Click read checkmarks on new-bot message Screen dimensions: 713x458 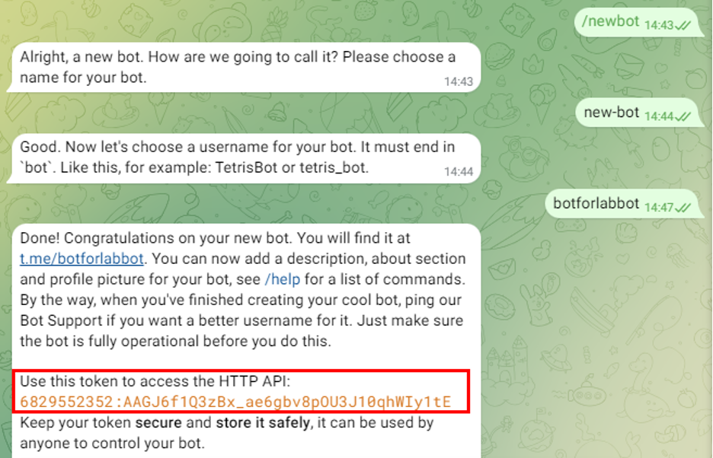click(683, 116)
